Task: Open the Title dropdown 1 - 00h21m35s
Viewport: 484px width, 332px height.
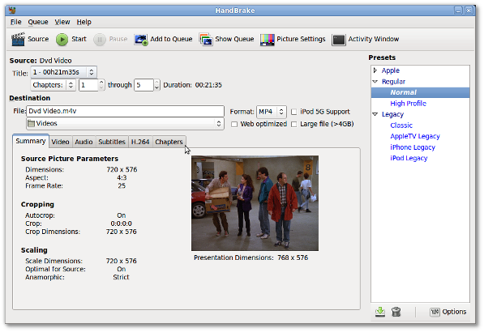Action: click(63, 72)
